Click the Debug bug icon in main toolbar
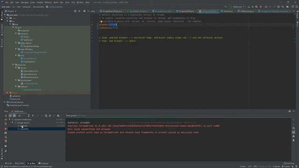The height and width of the screenshot is (168, 299). [253, 7]
